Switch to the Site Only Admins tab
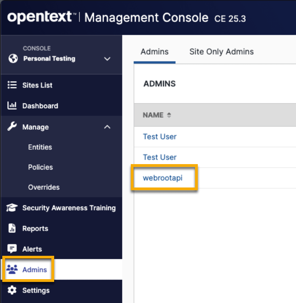This screenshot has width=296, height=303. click(221, 52)
